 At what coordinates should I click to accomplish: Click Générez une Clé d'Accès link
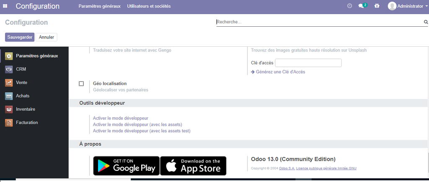(280, 72)
